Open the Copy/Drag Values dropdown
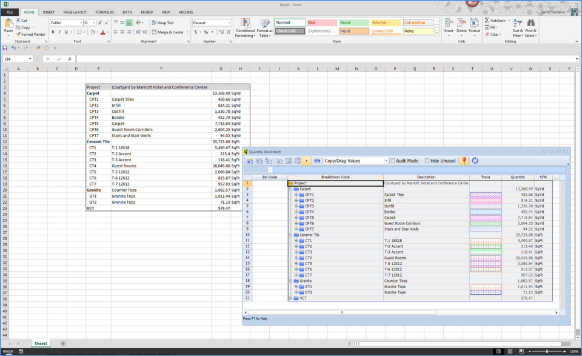The width and height of the screenshot is (582, 356). coord(386,160)
